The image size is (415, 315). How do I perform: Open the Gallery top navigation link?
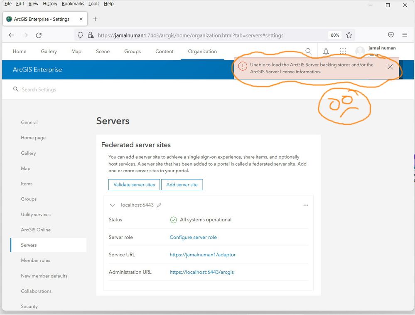[49, 52]
